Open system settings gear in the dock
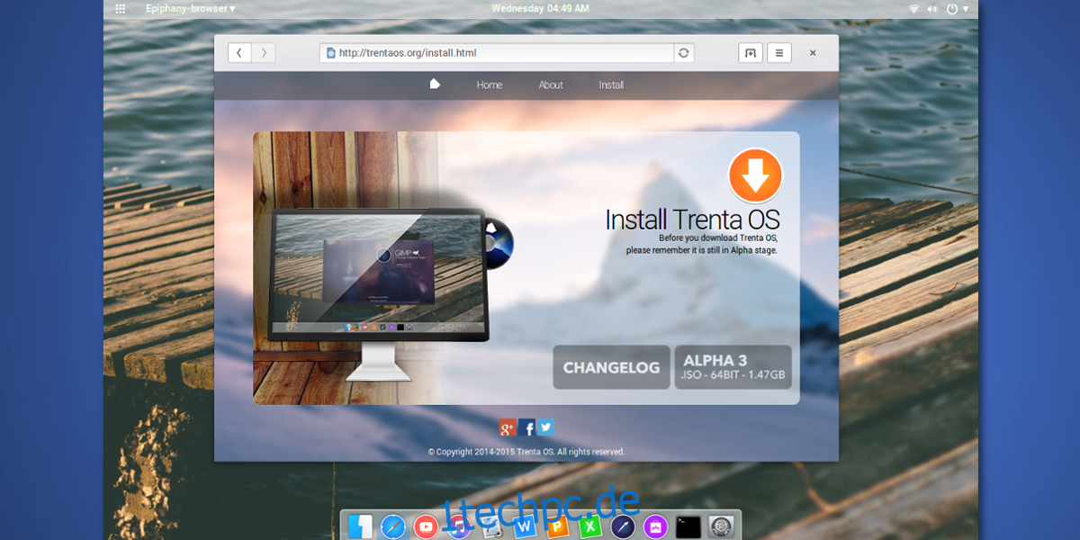1080x540 pixels. 721,526
